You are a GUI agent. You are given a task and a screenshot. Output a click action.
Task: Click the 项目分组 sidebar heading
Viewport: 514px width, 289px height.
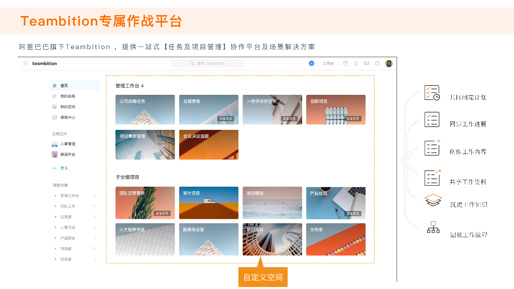[60, 185]
